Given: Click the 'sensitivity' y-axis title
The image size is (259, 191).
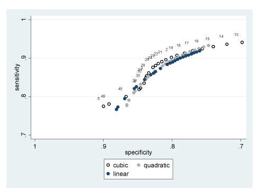Looking at the screenshot, I should point(17,77).
